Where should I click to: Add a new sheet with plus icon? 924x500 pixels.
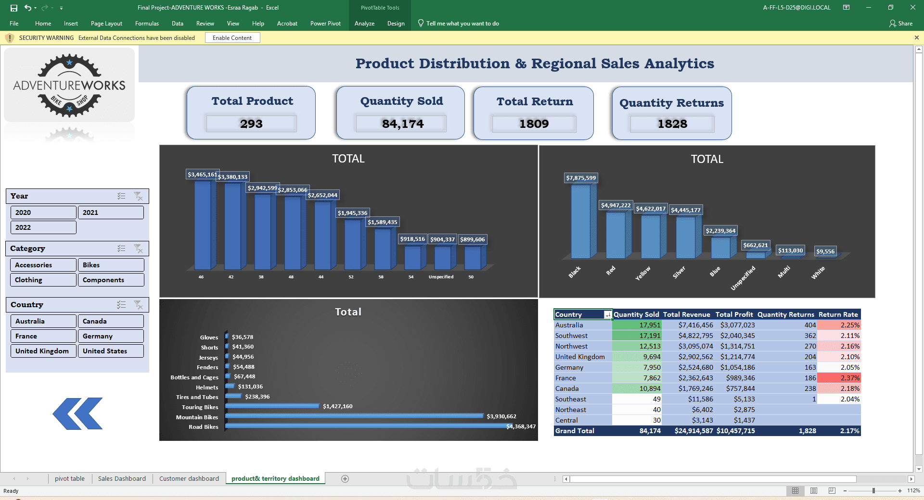point(345,478)
